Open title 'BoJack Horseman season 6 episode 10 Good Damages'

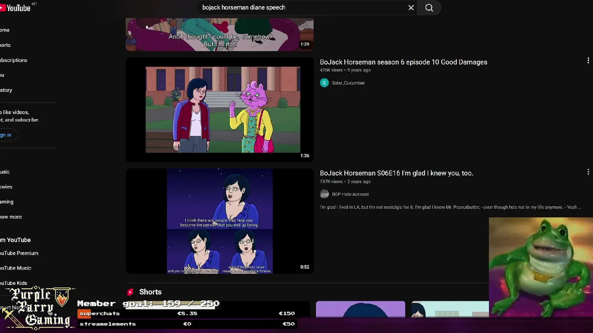404,62
